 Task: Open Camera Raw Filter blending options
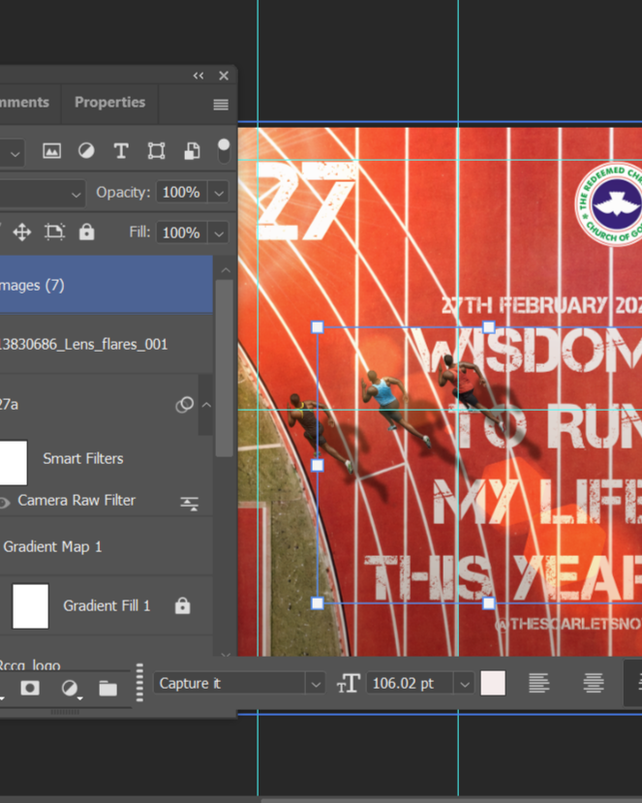tap(190, 504)
